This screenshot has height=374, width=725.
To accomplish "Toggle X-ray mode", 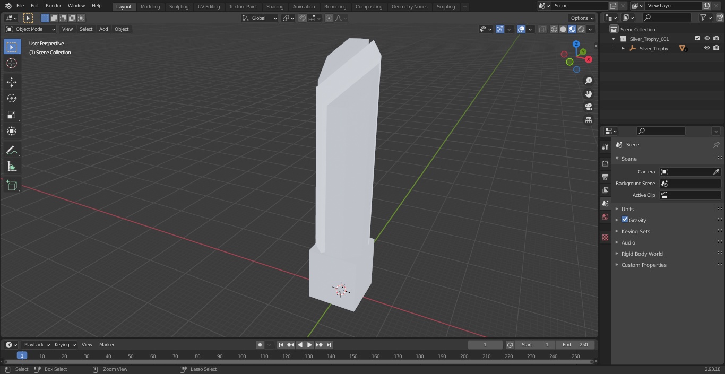I will pos(542,29).
